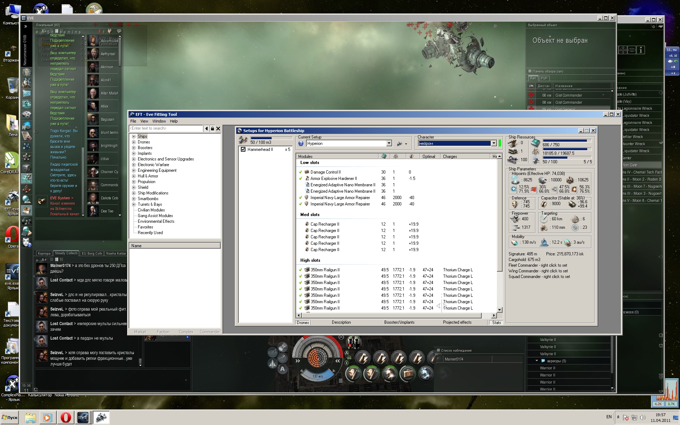Screen dimensions: 680x425
Task: Click the blue help icon beside Current Setup
Action: pos(301,143)
